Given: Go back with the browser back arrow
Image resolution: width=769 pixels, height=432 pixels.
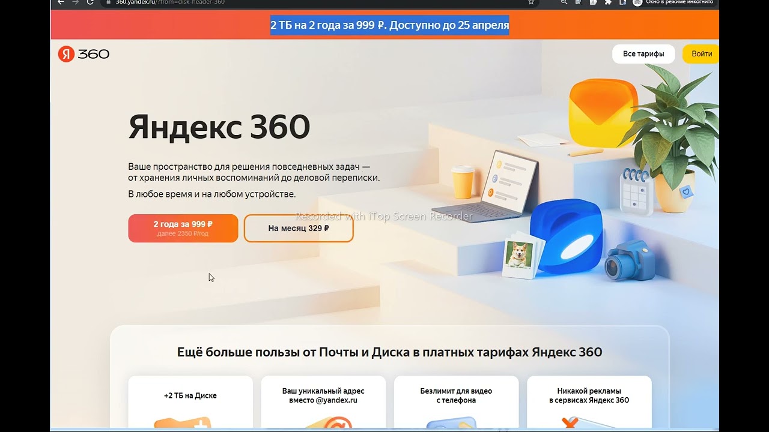Looking at the screenshot, I should coord(61,2).
